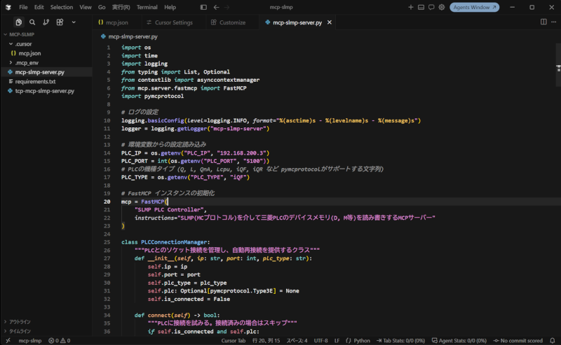The image size is (561, 345).
Task: Expand the アウトライン section
Action: pos(46,322)
